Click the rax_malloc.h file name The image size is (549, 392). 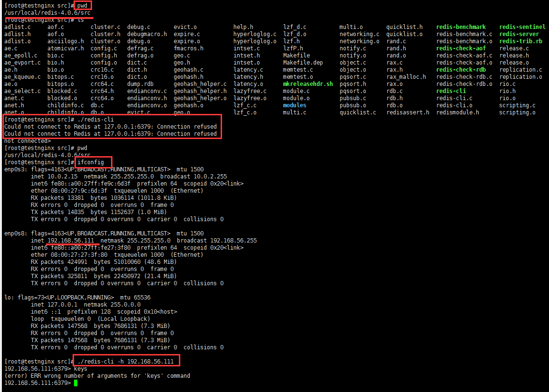406,77
